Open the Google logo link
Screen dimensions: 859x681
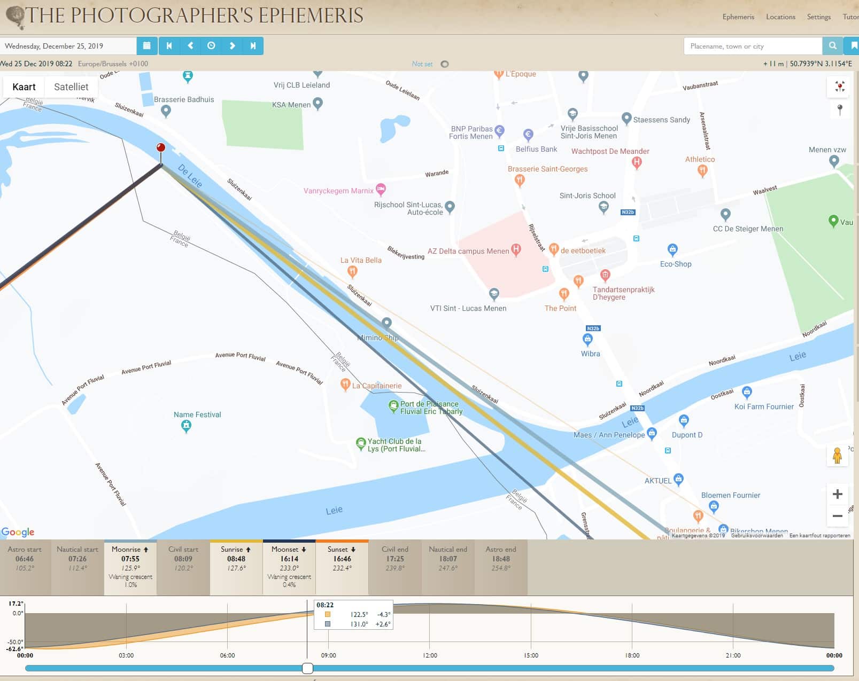(18, 532)
